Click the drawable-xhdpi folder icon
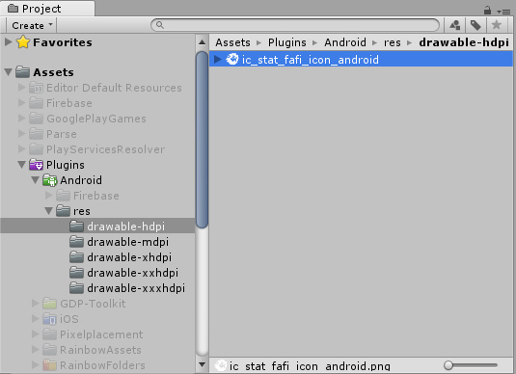The width and height of the screenshot is (516, 374). point(76,257)
